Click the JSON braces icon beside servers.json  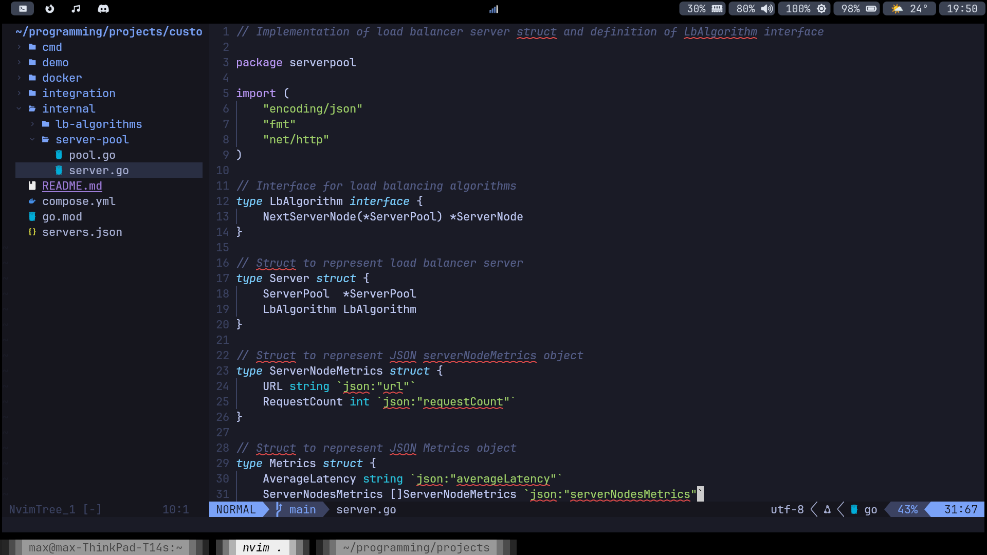pyautogui.click(x=32, y=232)
